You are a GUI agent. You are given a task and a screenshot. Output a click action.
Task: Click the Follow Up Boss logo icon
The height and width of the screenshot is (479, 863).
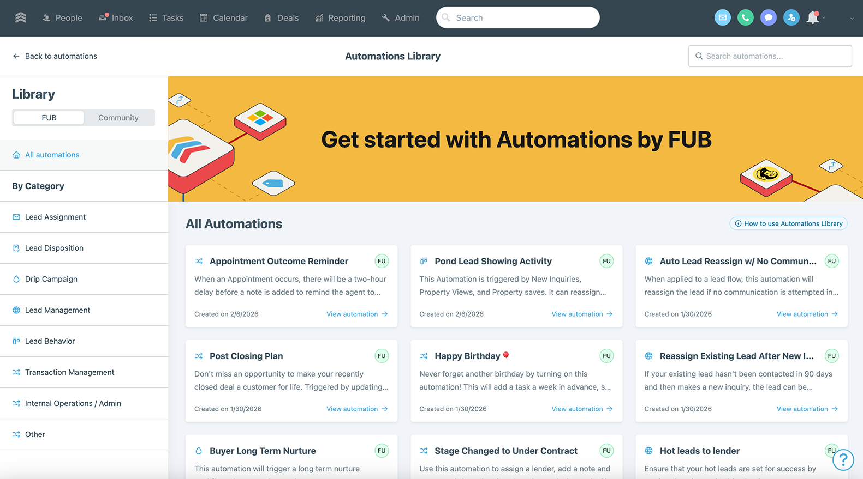click(x=21, y=18)
